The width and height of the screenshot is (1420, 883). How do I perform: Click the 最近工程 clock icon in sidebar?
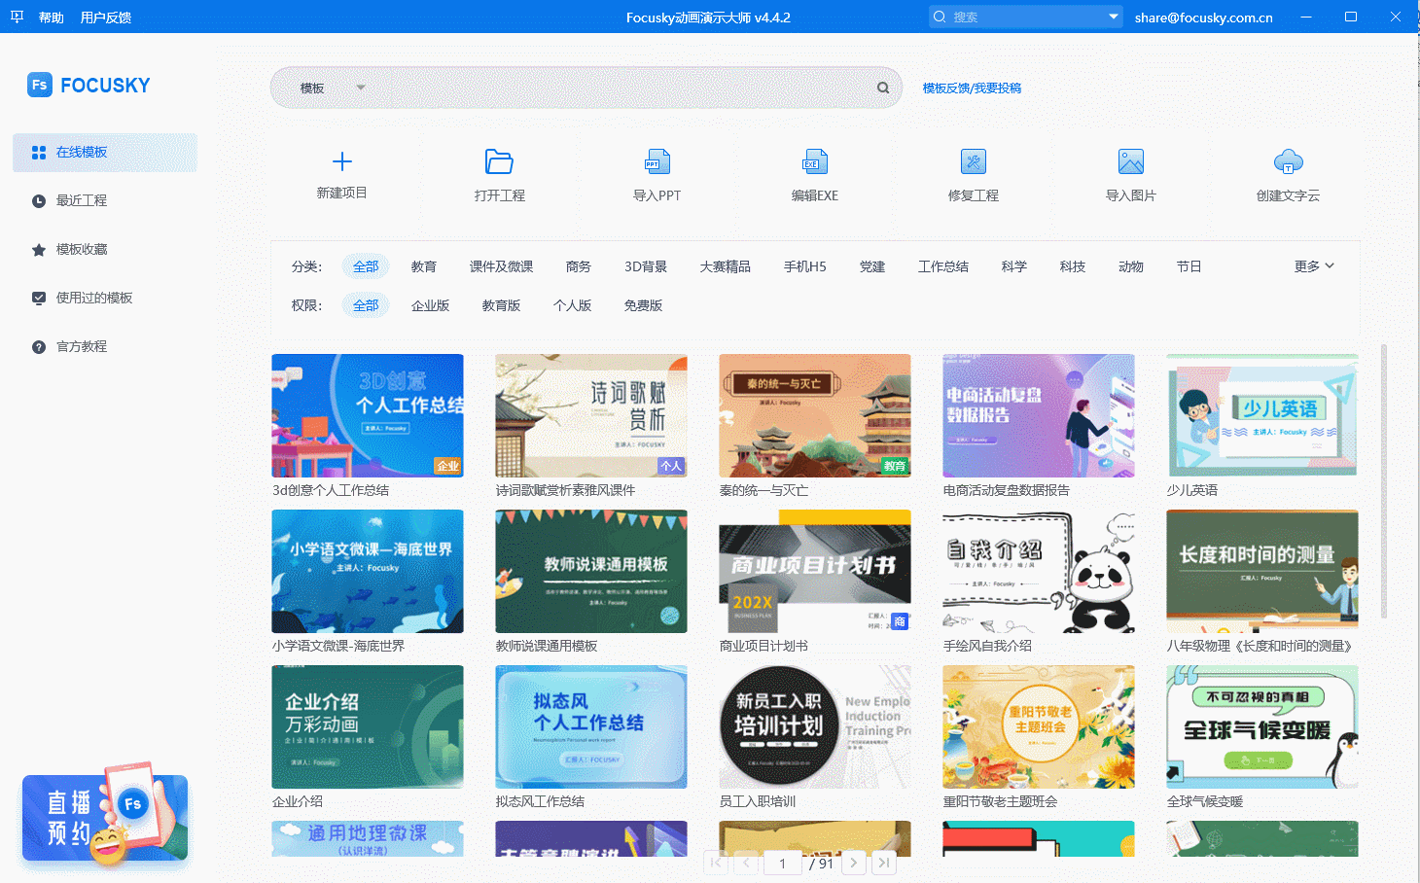[x=37, y=200]
